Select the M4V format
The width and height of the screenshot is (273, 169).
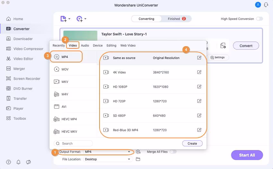[74, 94]
